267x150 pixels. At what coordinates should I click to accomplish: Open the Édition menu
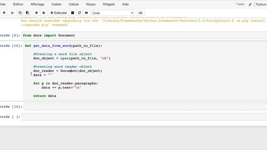click(x=18, y=4)
